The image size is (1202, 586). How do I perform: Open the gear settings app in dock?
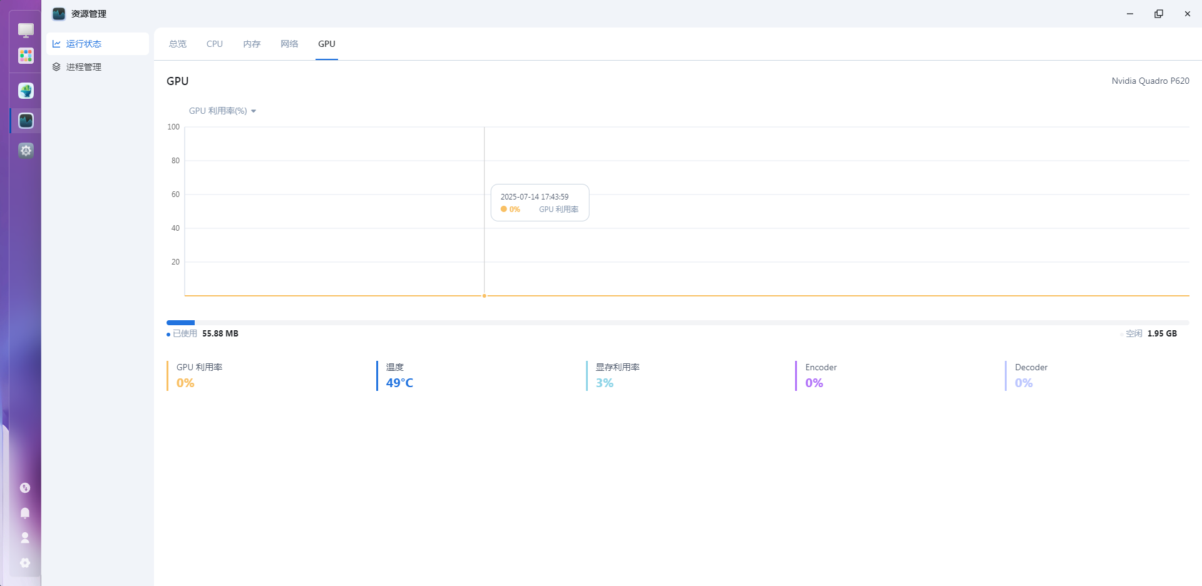26,150
